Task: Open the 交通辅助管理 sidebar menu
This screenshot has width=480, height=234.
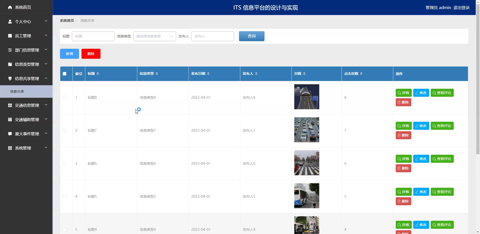Action: pos(27,120)
